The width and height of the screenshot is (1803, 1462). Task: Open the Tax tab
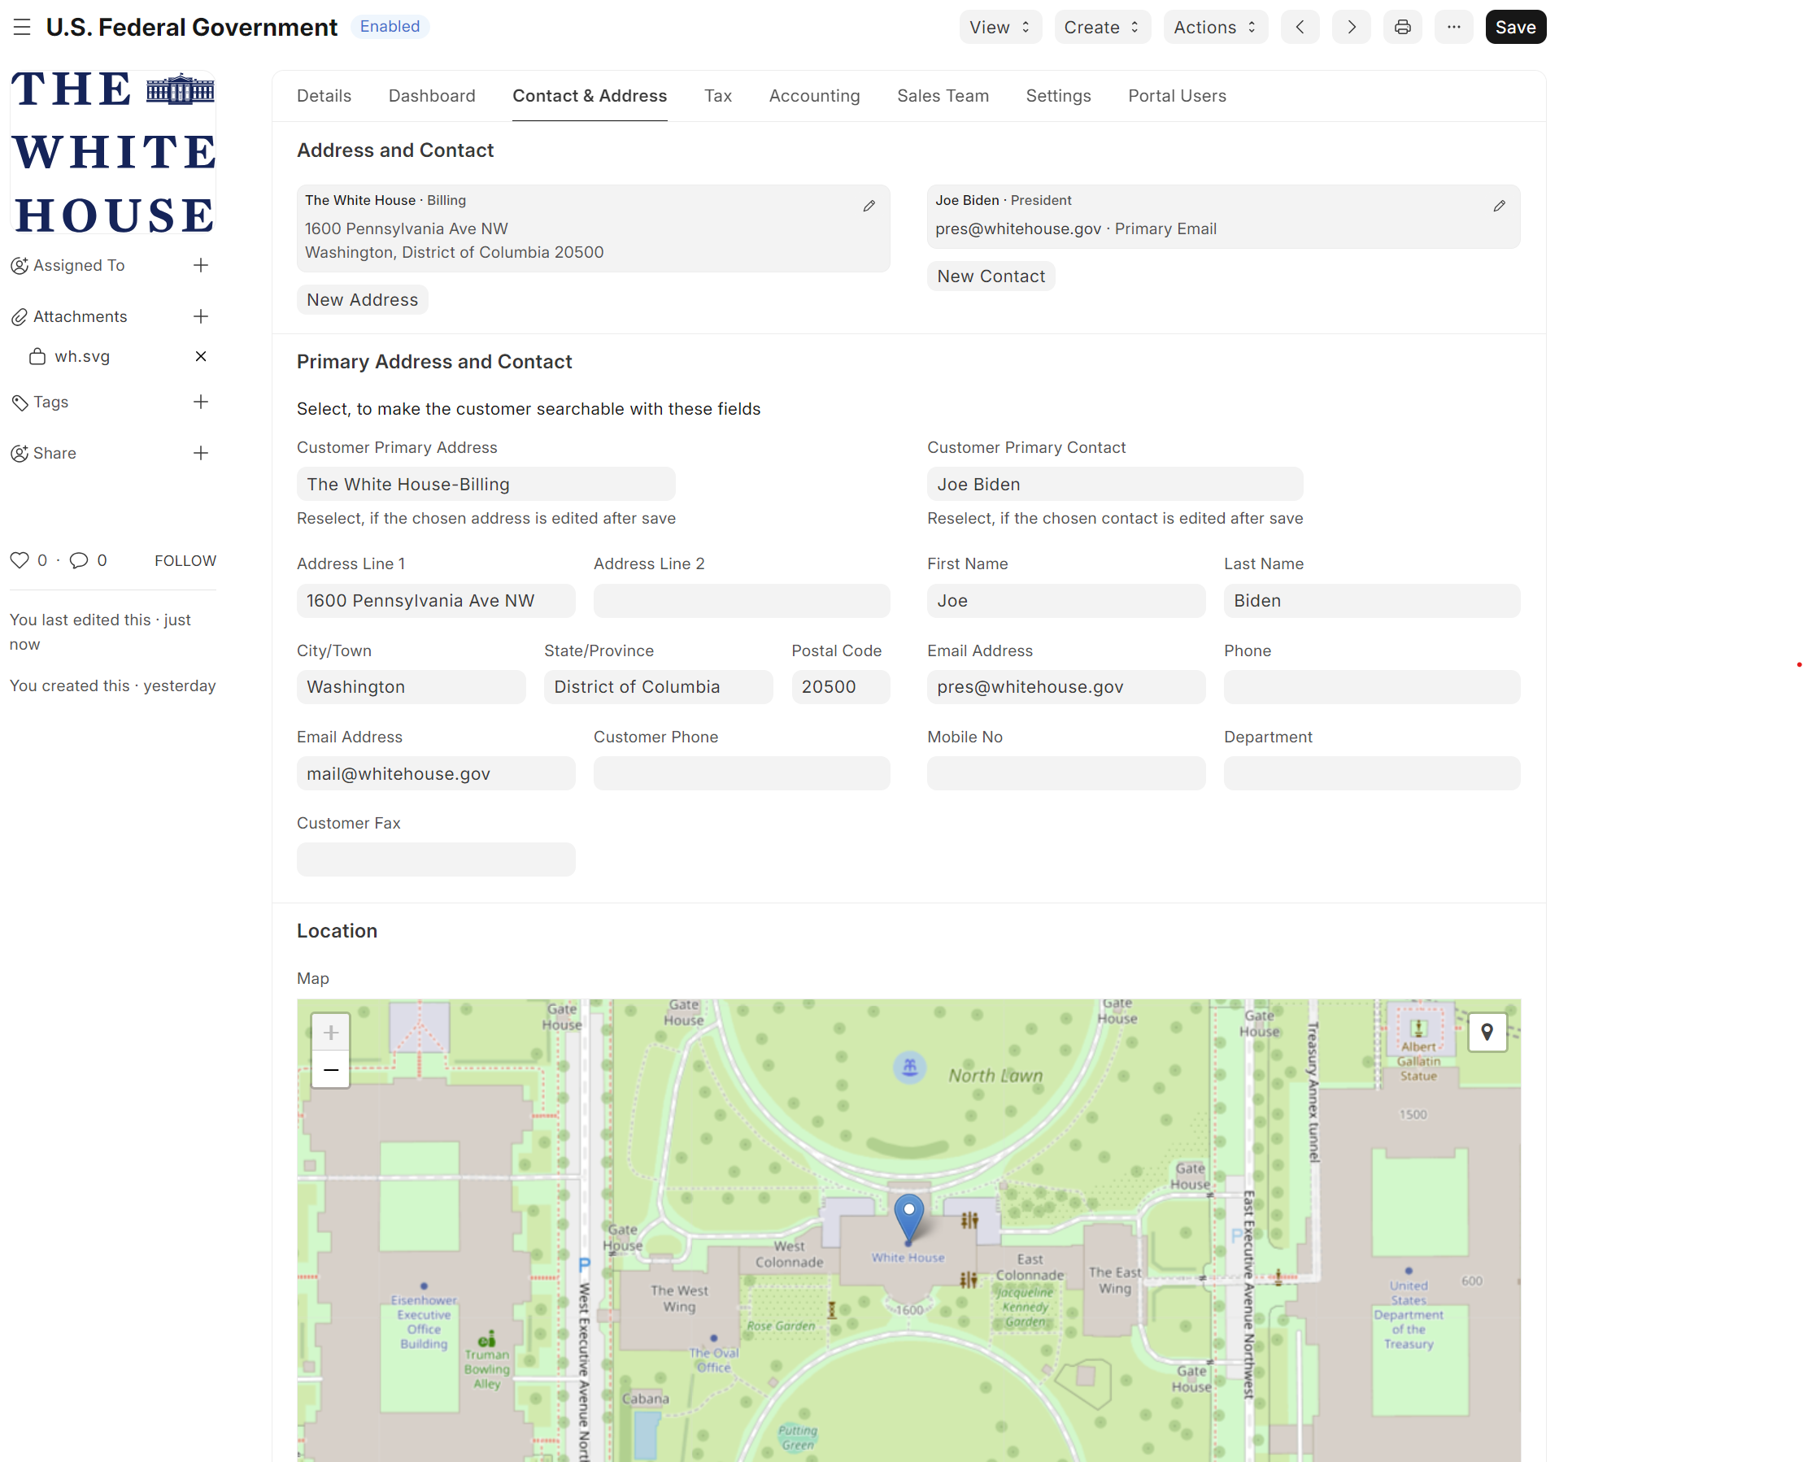717,96
